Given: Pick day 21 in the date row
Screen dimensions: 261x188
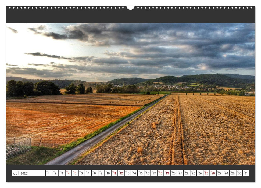Looking at the screenshot, I should coord(180,173).
